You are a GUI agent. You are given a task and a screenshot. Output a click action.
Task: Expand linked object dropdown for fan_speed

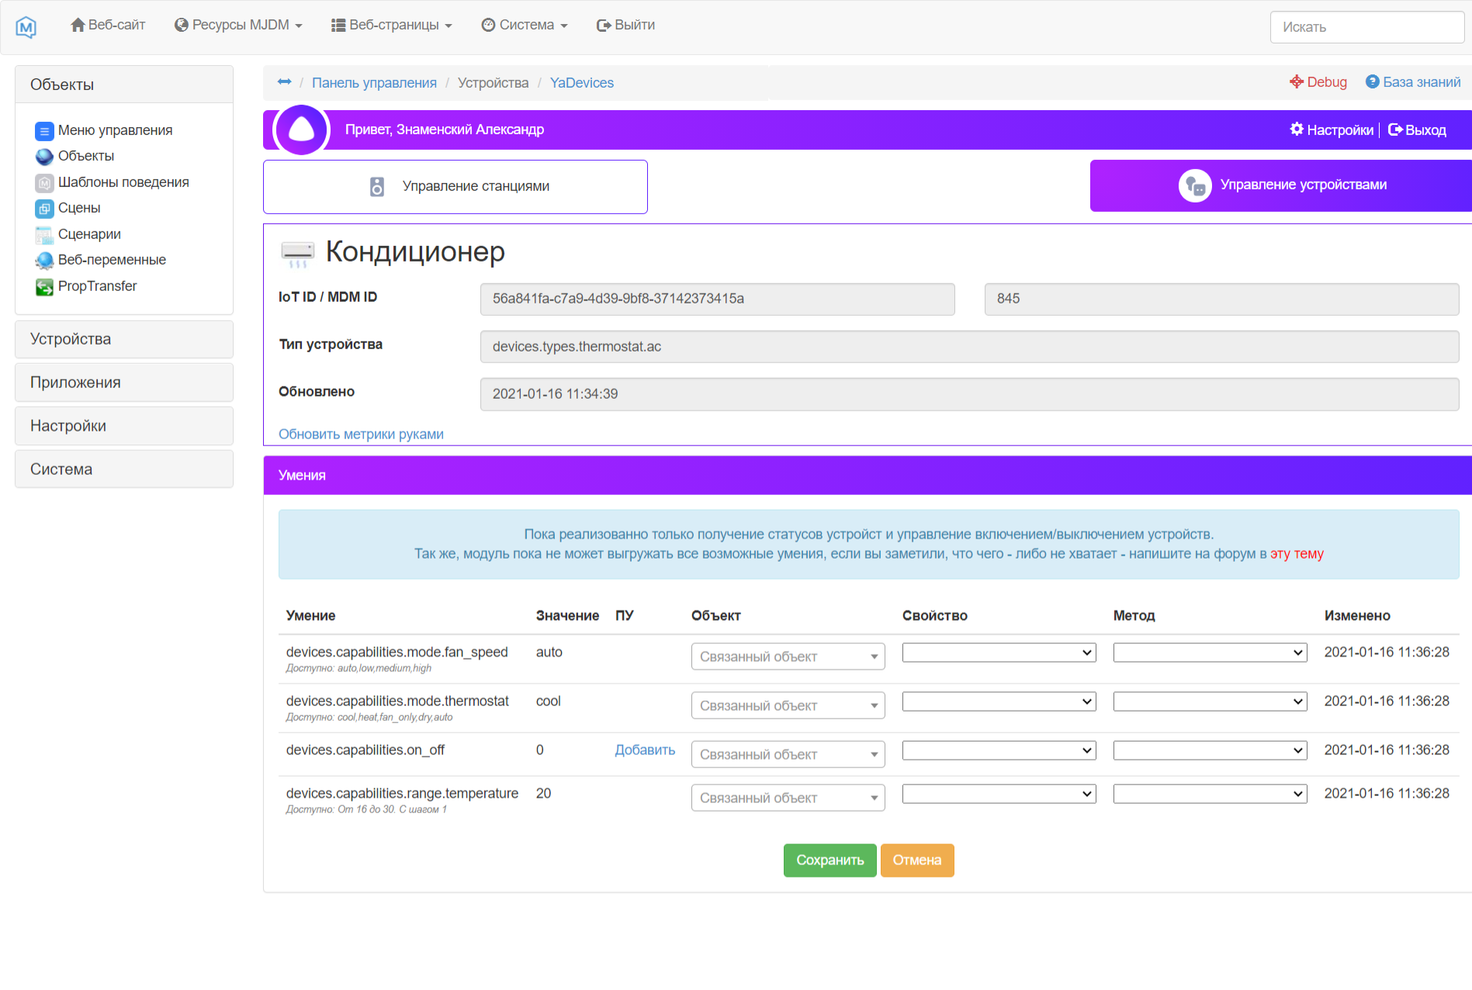click(788, 657)
